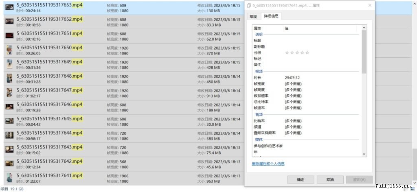
Task: Set rating to three stars
Action: click(297, 52)
